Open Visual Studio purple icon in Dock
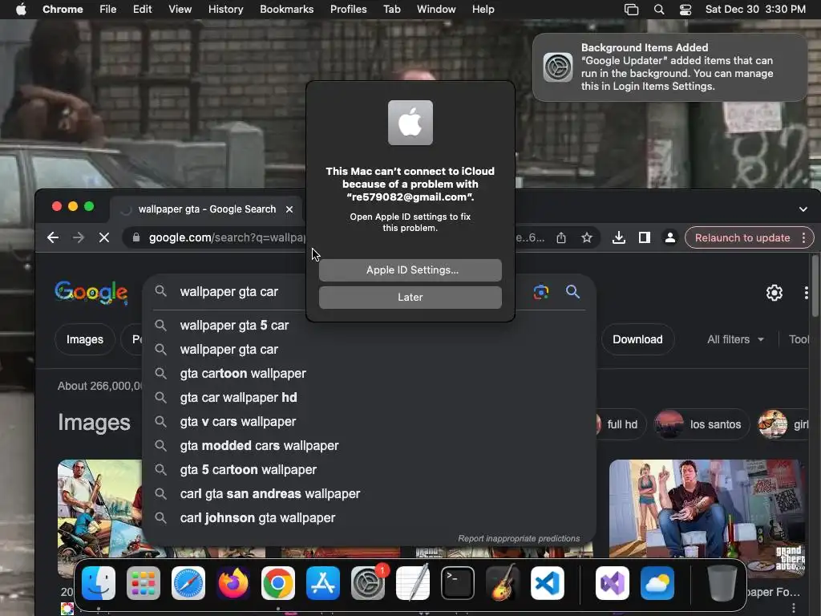 (x=612, y=583)
